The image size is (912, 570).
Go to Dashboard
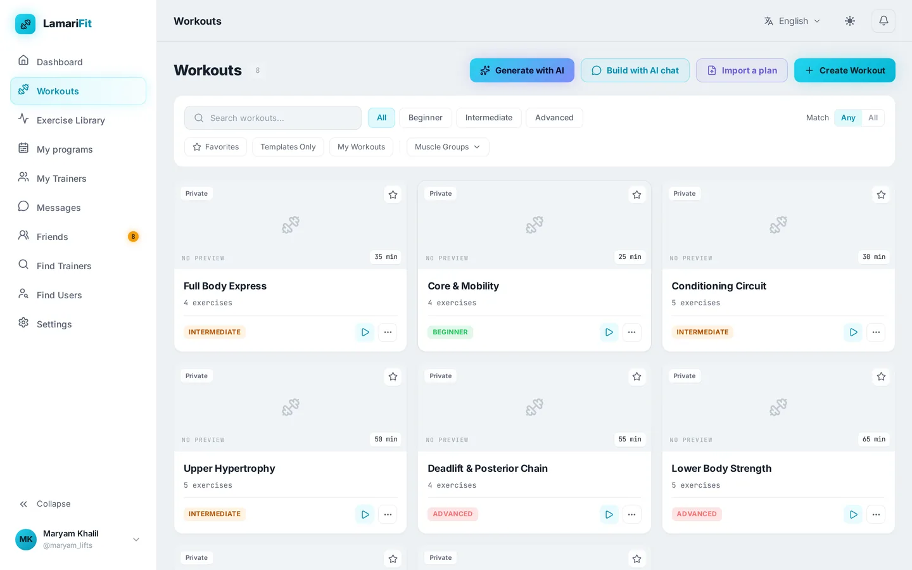78,61
